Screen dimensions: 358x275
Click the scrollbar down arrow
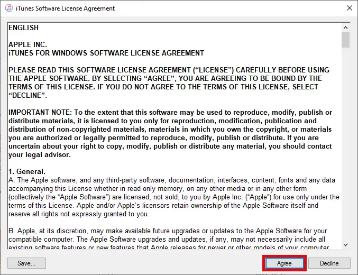tap(346, 245)
